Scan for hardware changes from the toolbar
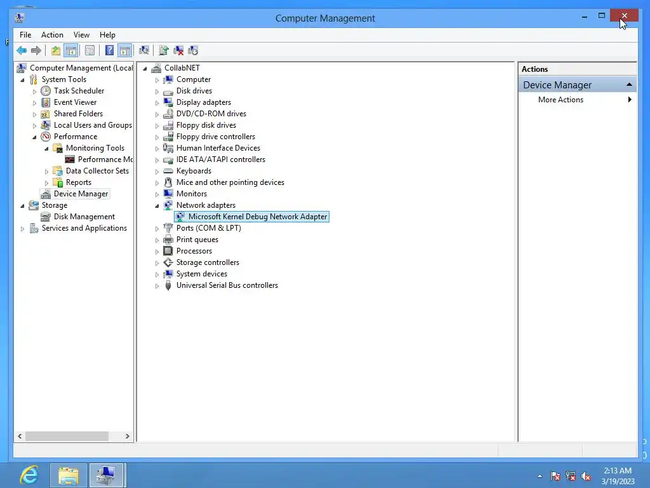650x488 pixels. click(144, 51)
